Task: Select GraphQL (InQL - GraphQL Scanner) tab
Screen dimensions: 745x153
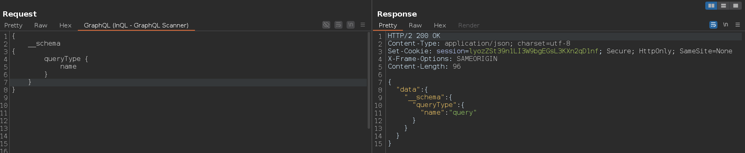Action: pos(136,25)
